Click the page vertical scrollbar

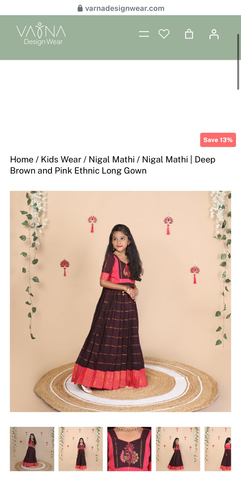[238, 62]
